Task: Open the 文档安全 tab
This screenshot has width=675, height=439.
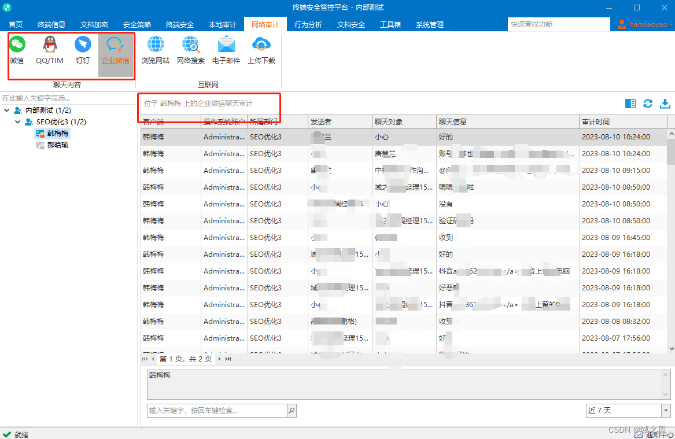Action: tap(351, 24)
